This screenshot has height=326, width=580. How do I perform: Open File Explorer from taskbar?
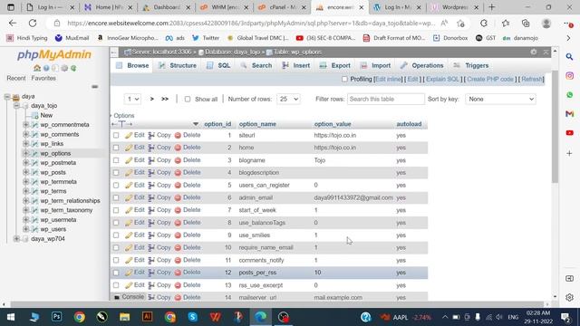coord(124,317)
